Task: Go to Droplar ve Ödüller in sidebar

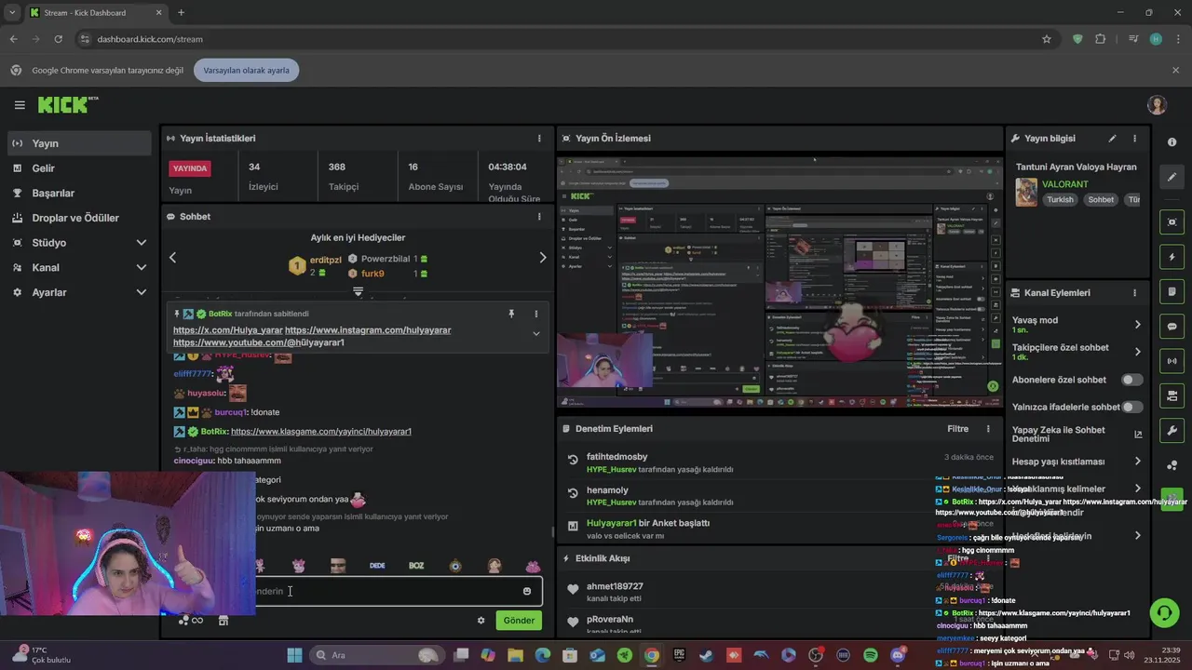Action: (x=79, y=218)
